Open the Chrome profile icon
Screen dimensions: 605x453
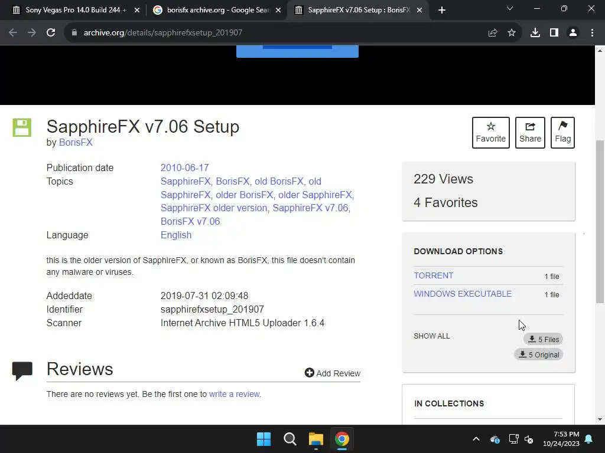point(573,33)
